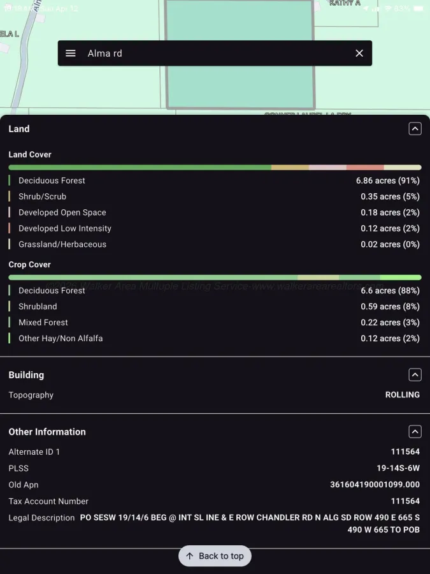Click the green Deciduous Forest land cover bar

coord(140,168)
